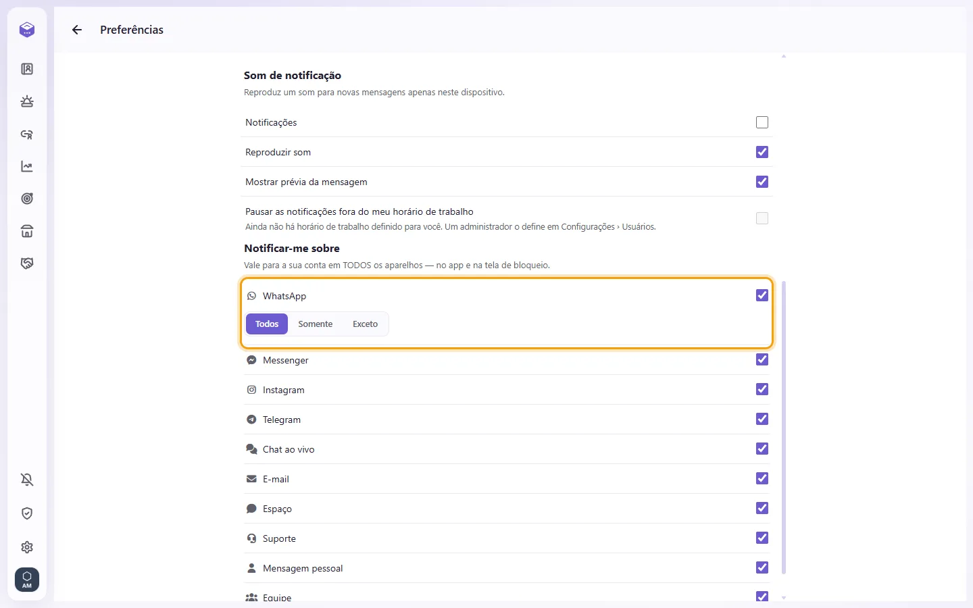
Task: Click the scroll-up arrow of the list
Action: pyautogui.click(x=784, y=56)
